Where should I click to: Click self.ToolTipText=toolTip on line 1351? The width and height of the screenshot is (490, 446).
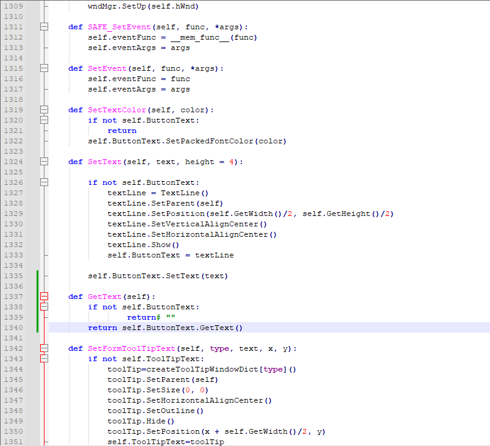coord(166,442)
